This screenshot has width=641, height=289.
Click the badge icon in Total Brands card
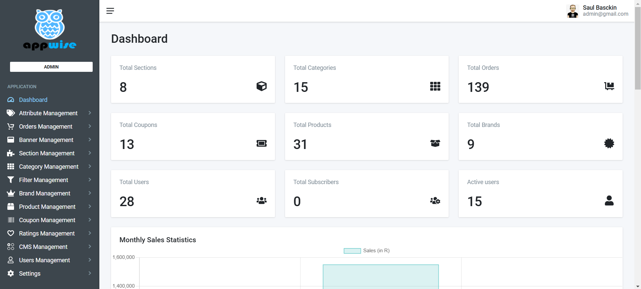click(x=609, y=143)
